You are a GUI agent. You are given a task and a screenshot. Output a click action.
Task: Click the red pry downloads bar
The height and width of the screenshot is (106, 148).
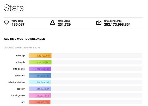click(40, 102)
